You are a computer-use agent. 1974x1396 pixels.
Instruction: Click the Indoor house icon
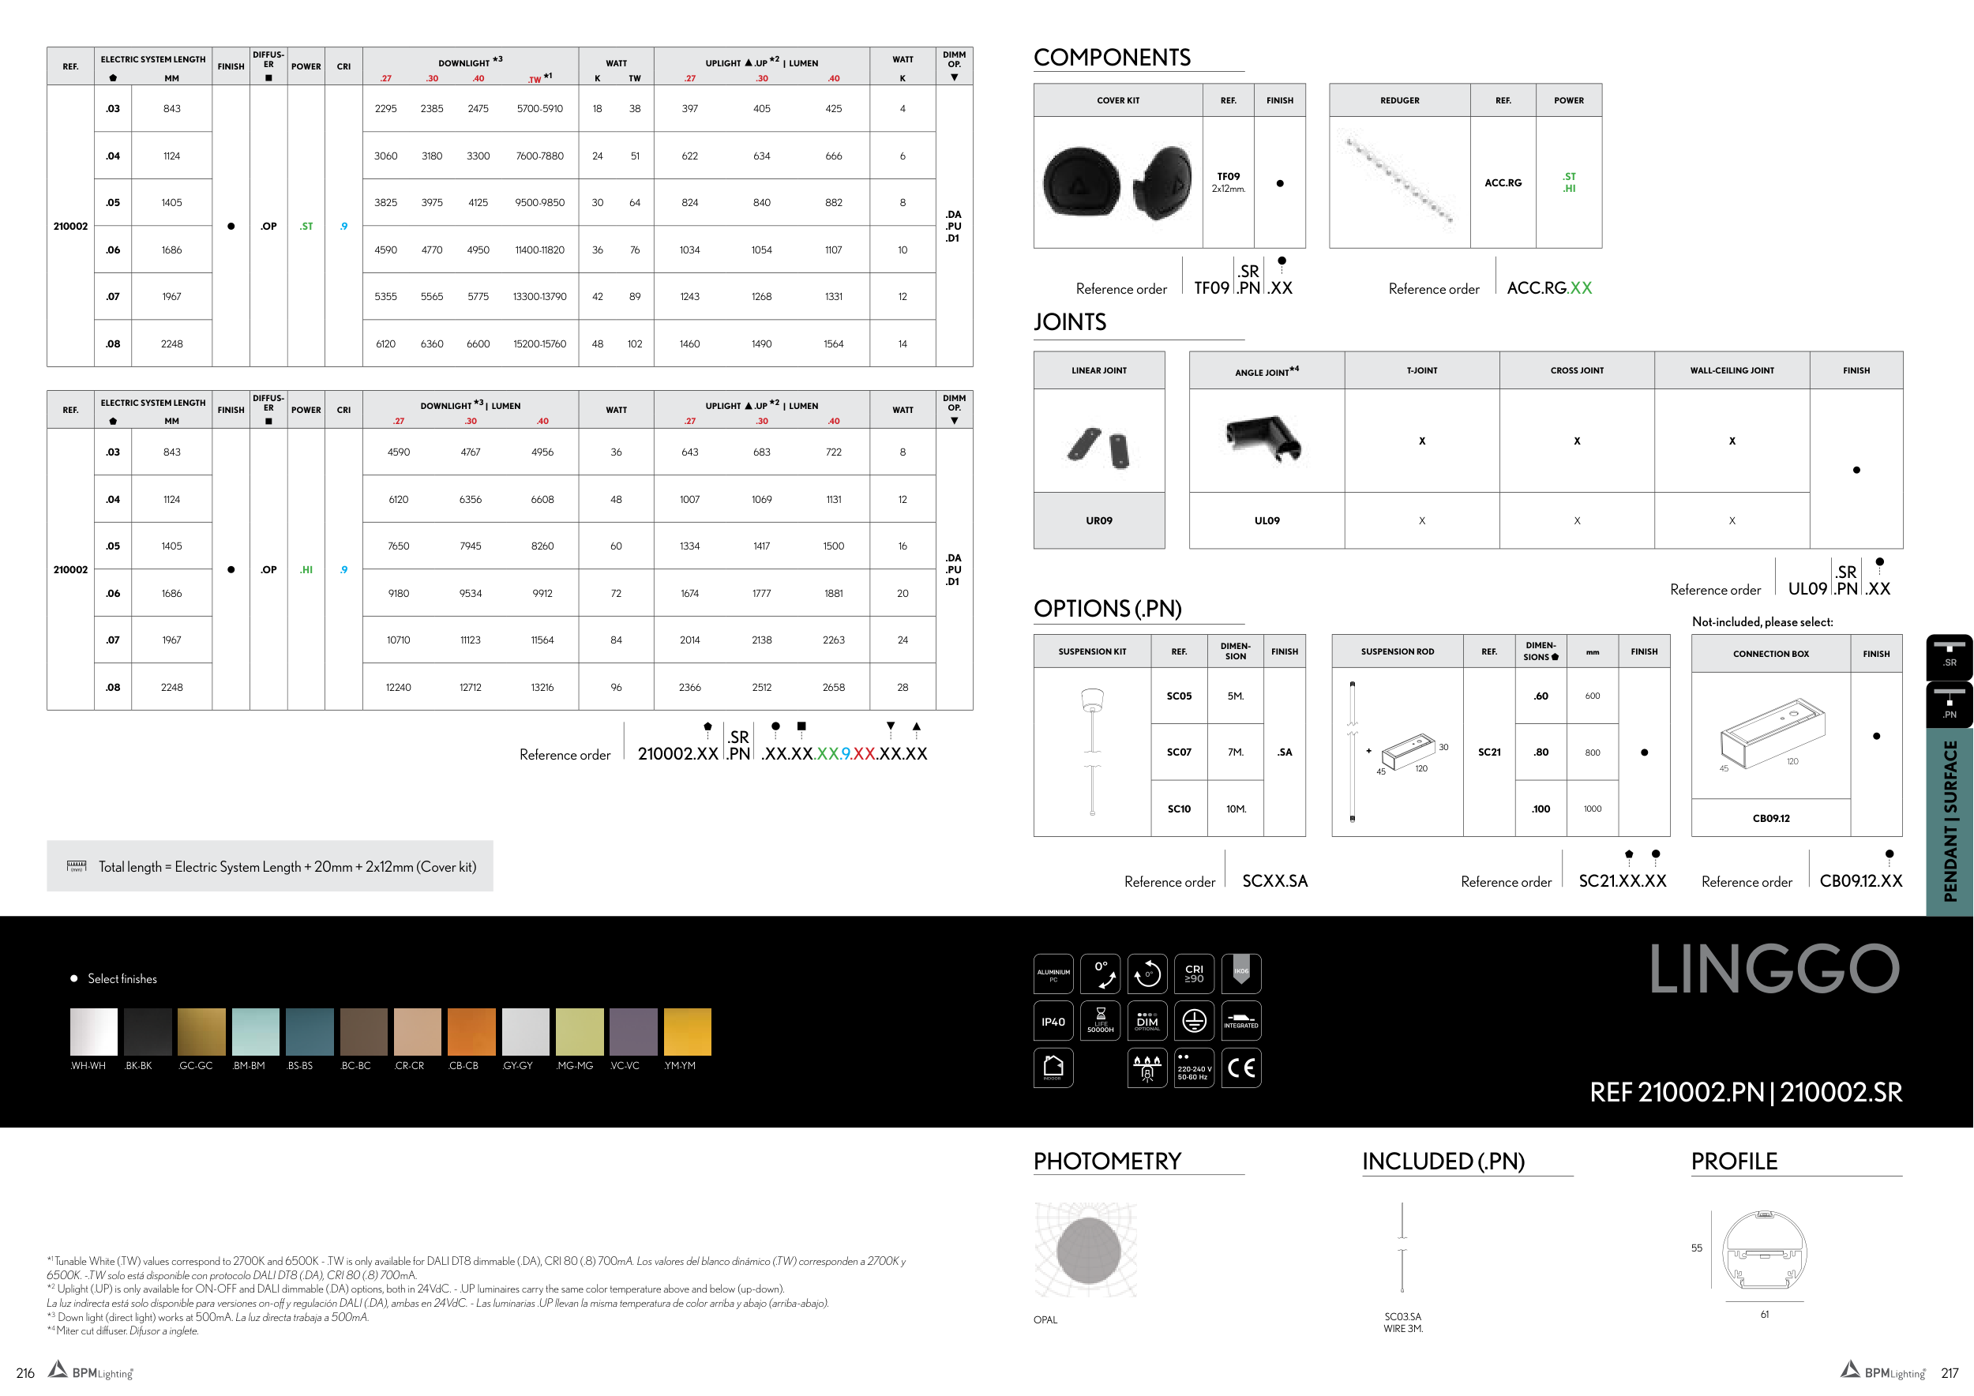tap(1053, 1068)
